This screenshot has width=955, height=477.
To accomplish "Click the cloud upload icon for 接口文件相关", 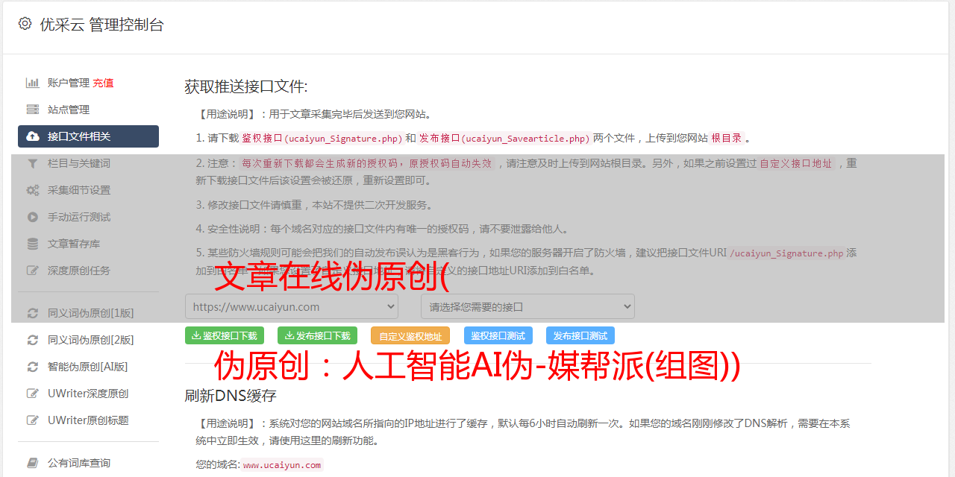I will tap(33, 136).
